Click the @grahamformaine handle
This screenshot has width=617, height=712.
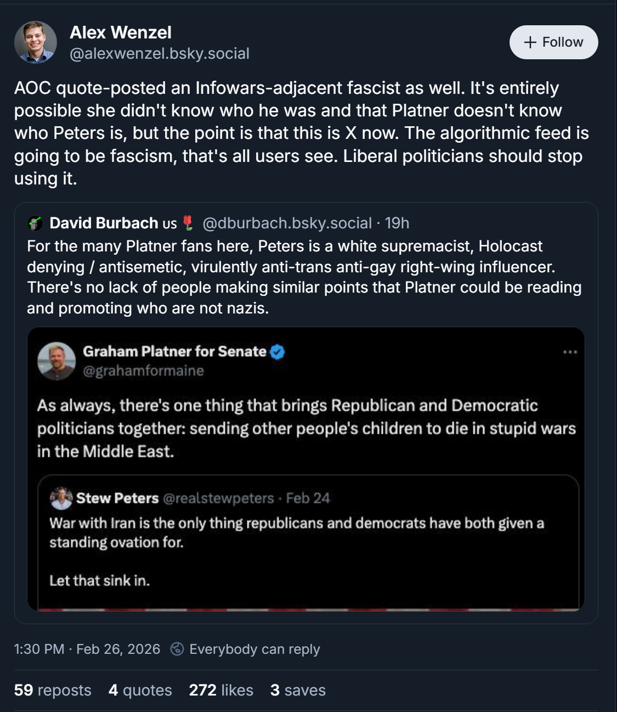pos(143,371)
